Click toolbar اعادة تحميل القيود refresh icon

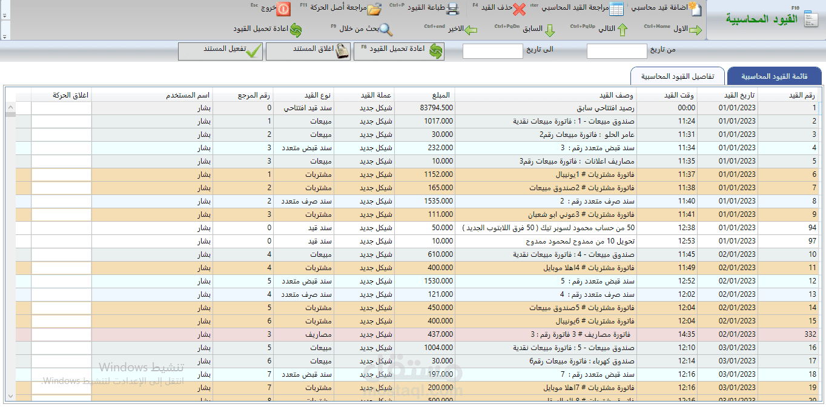[295, 30]
